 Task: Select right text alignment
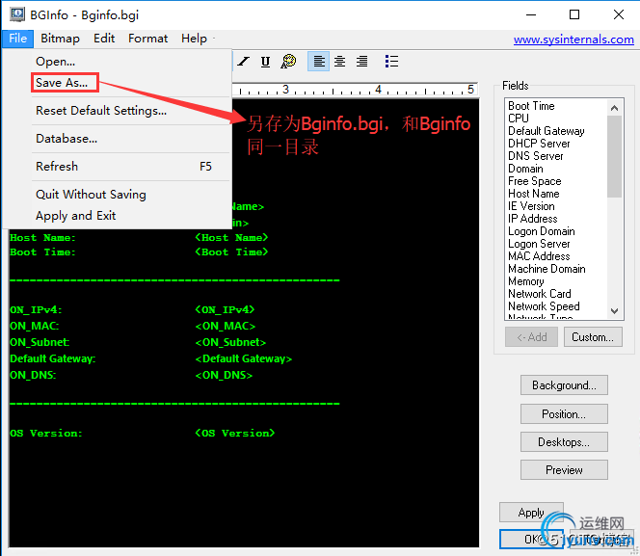tap(361, 62)
